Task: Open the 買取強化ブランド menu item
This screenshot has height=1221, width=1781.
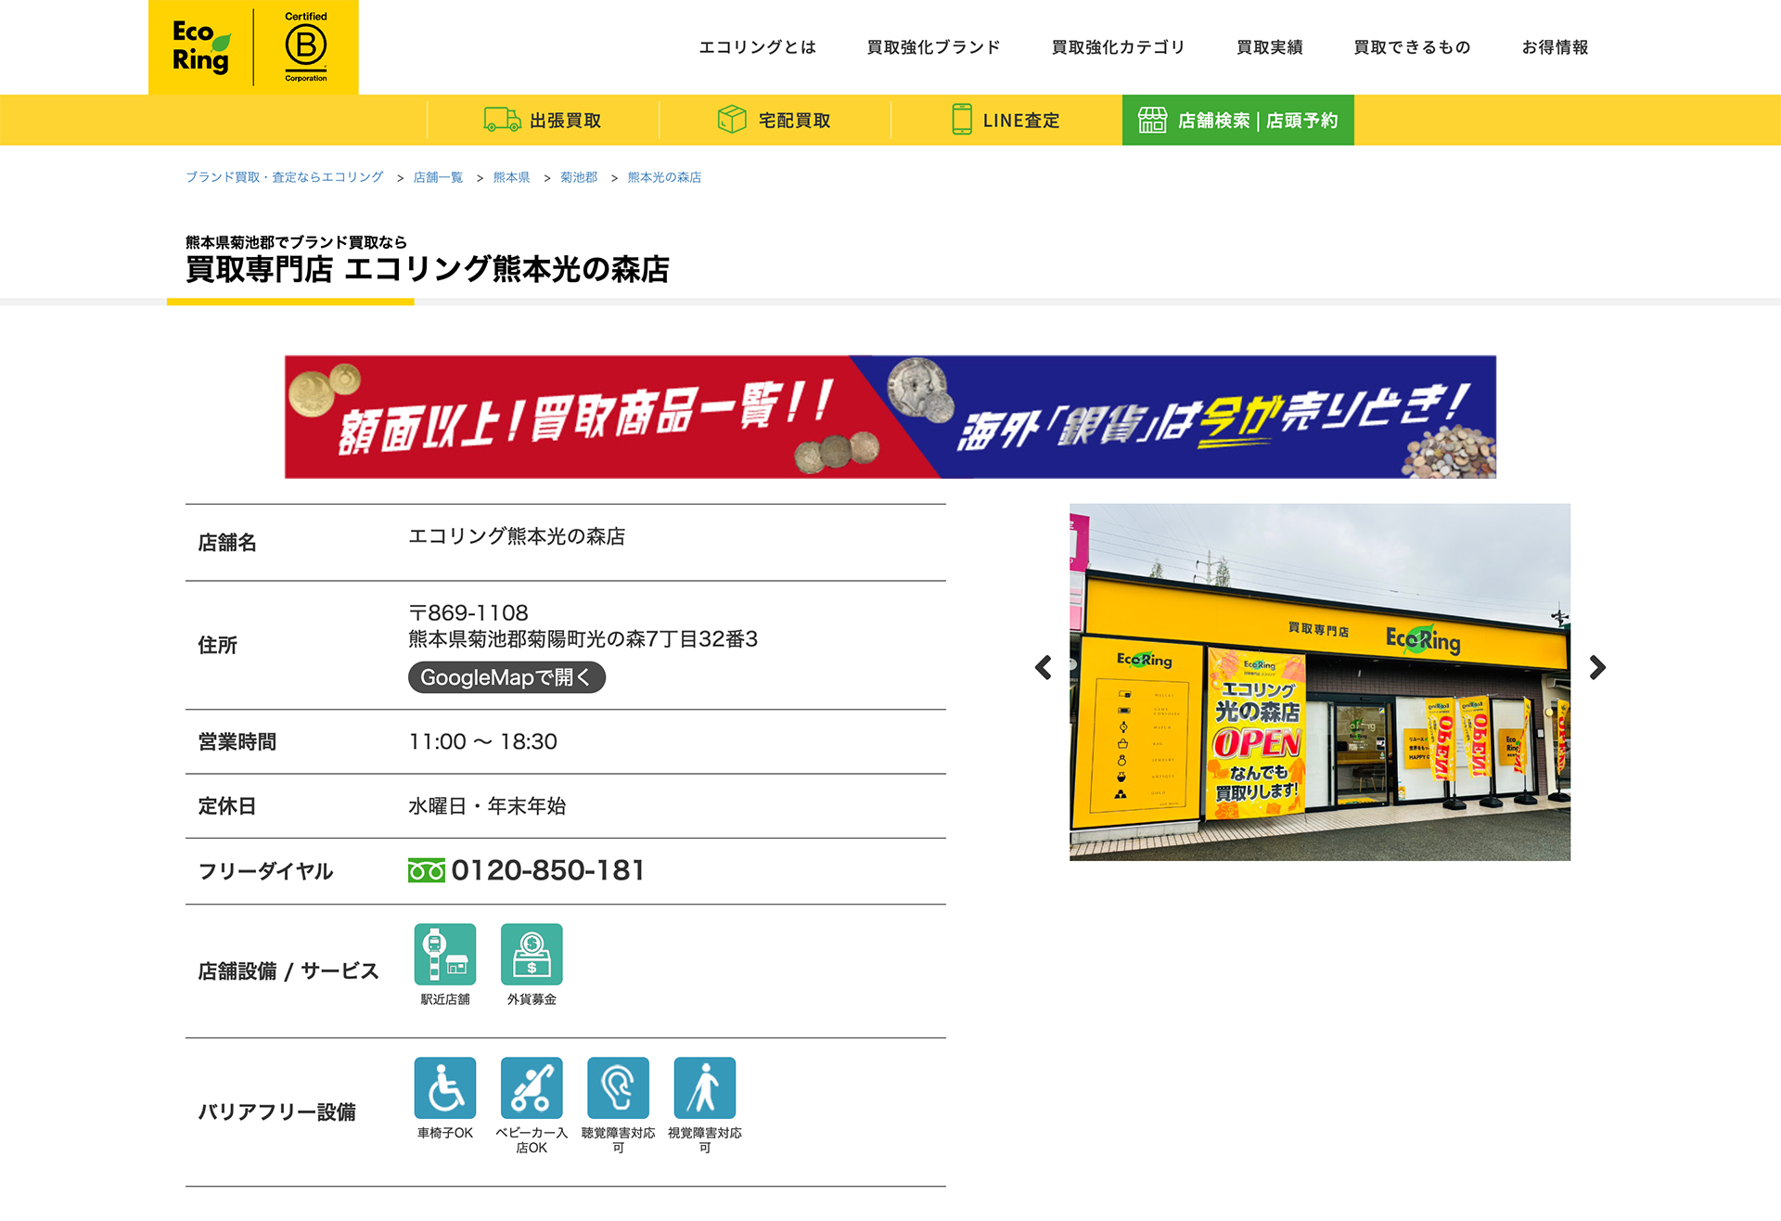Action: coord(934,47)
